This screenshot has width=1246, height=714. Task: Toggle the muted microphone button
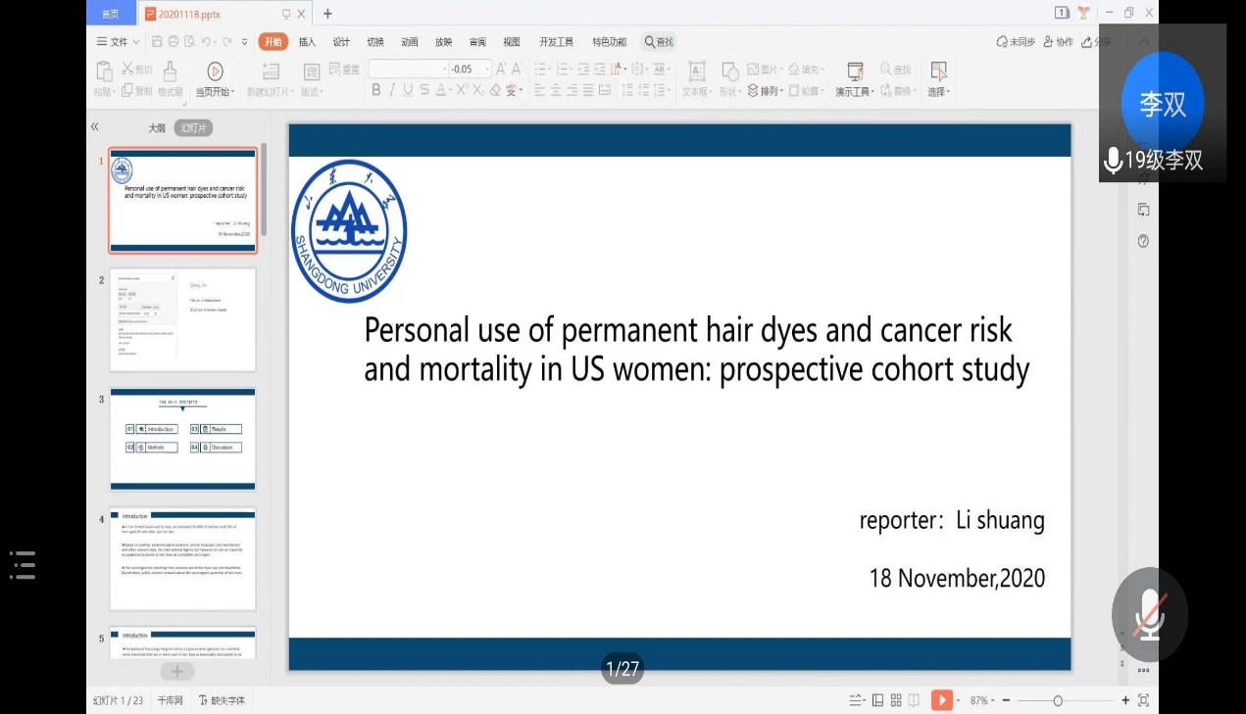[1150, 614]
